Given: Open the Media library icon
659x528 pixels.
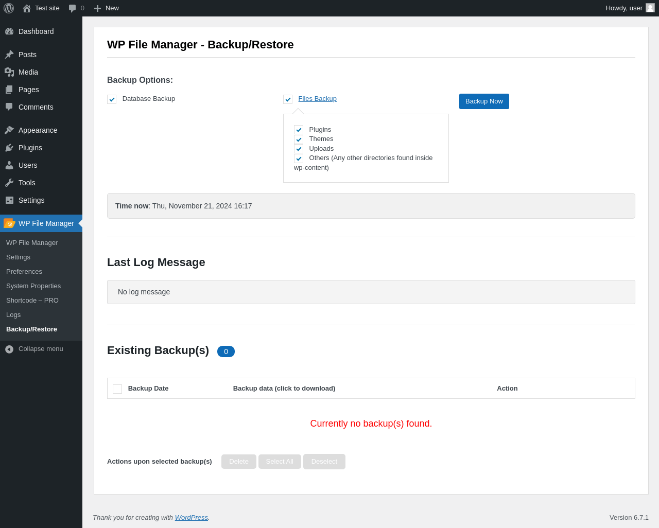Looking at the screenshot, I should (9, 72).
